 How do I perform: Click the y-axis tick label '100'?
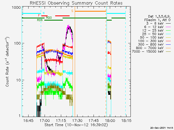tap(17, 43)
